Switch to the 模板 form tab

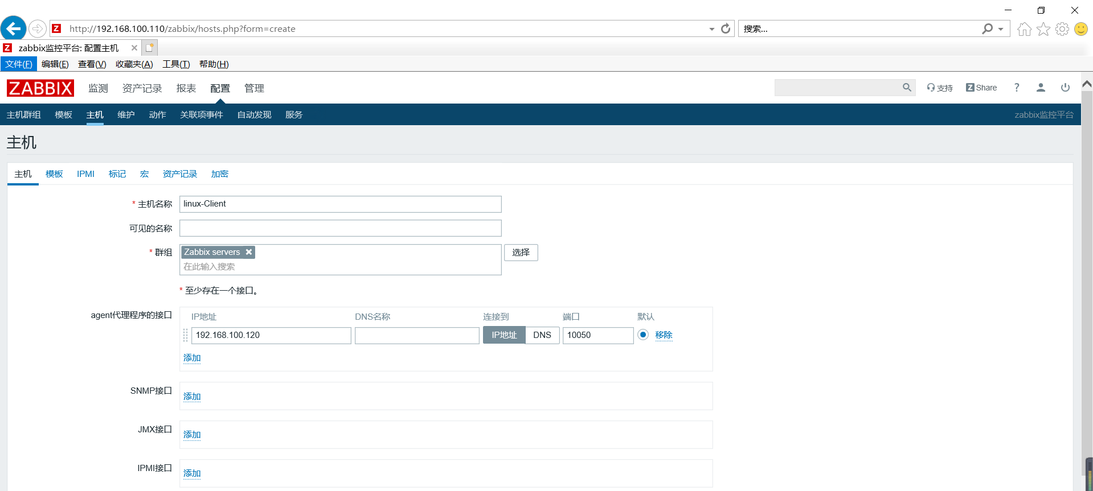coord(54,174)
